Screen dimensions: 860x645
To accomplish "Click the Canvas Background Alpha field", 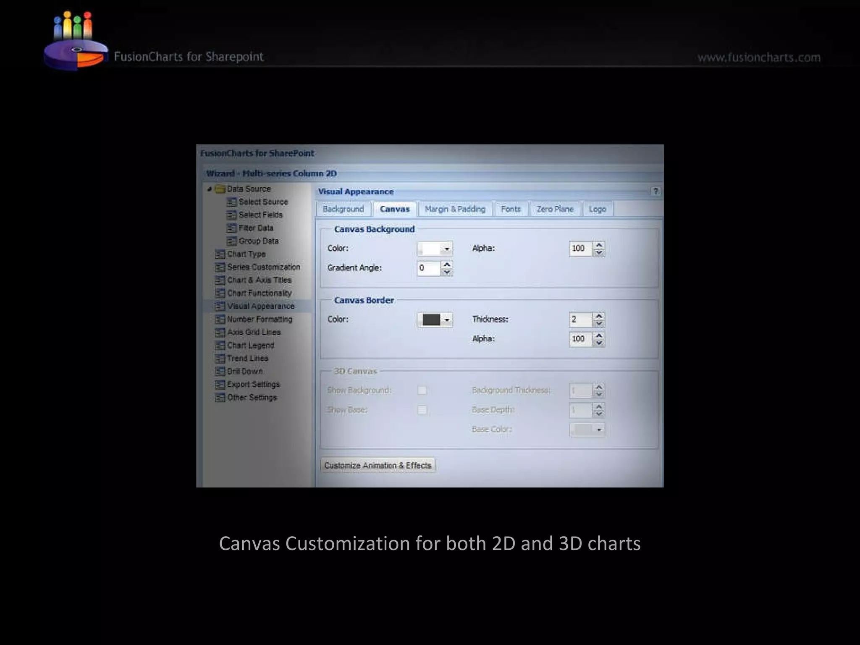I will pos(581,249).
